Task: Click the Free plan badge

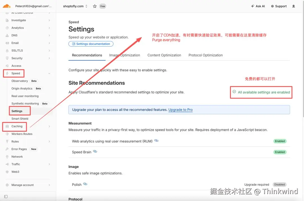Action: (x=102, y=6)
